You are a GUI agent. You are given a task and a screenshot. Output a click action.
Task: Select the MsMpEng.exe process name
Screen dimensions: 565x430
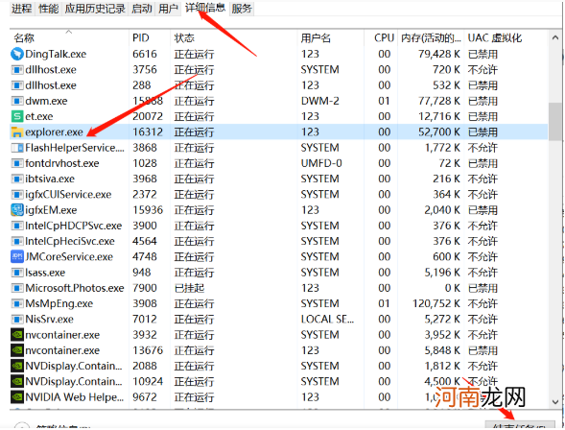59,303
